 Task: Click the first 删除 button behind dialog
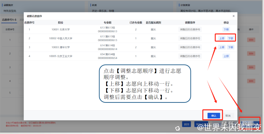coord(251,40)
